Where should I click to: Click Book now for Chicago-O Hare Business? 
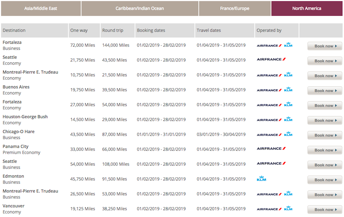(x=325, y=135)
